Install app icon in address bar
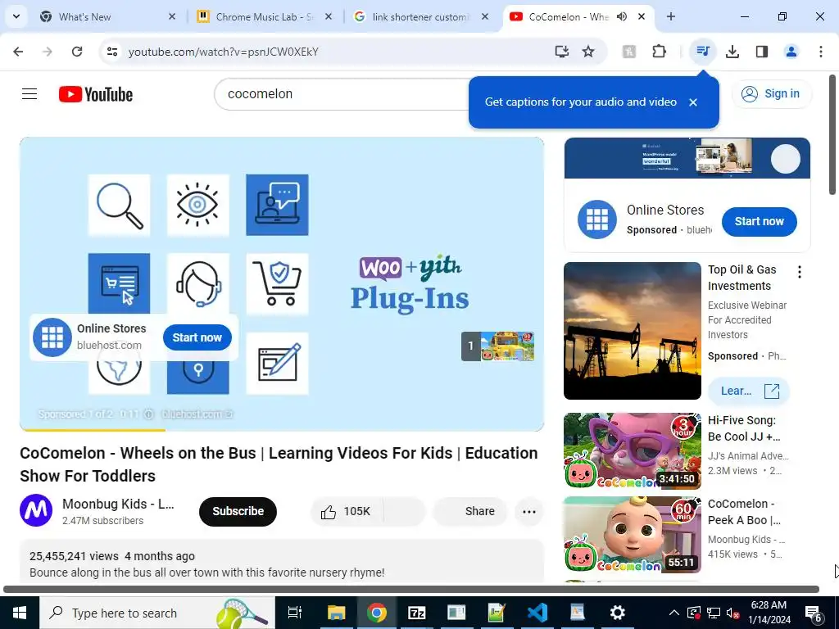 coord(561,52)
